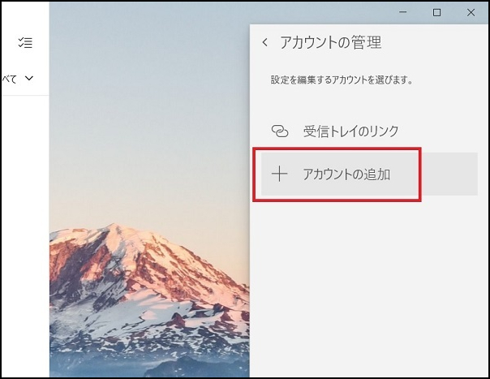Select 受信トレイのリンク option

point(350,131)
